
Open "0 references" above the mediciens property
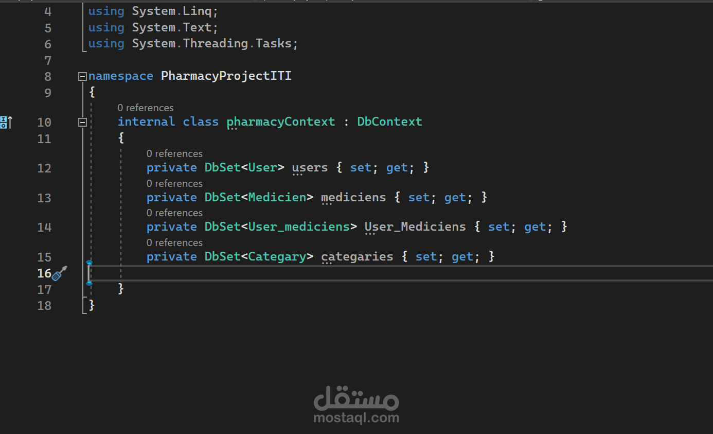pyautogui.click(x=174, y=183)
